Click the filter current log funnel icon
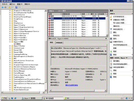Viewport: 134px width, 101px height. click(111, 29)
